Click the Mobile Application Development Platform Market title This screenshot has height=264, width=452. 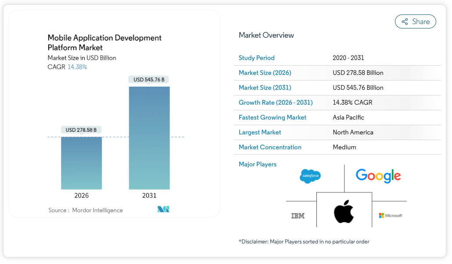pos(104,42)
